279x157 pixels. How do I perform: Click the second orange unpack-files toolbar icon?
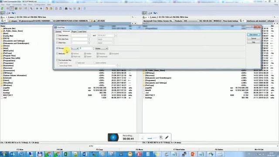pos(51,8)
